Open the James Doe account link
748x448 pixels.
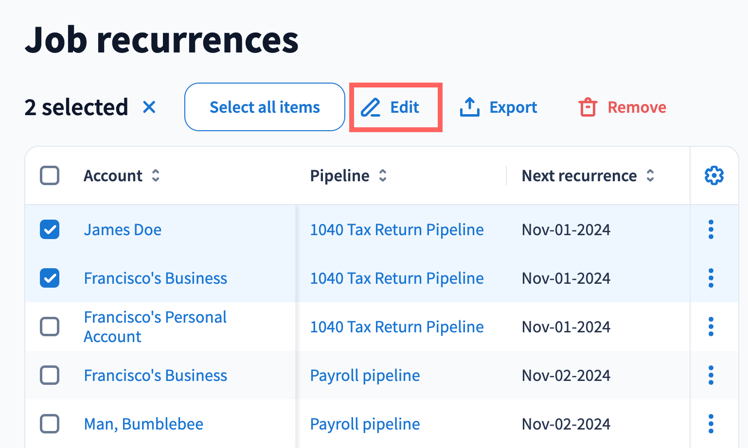tap(123, 229)
